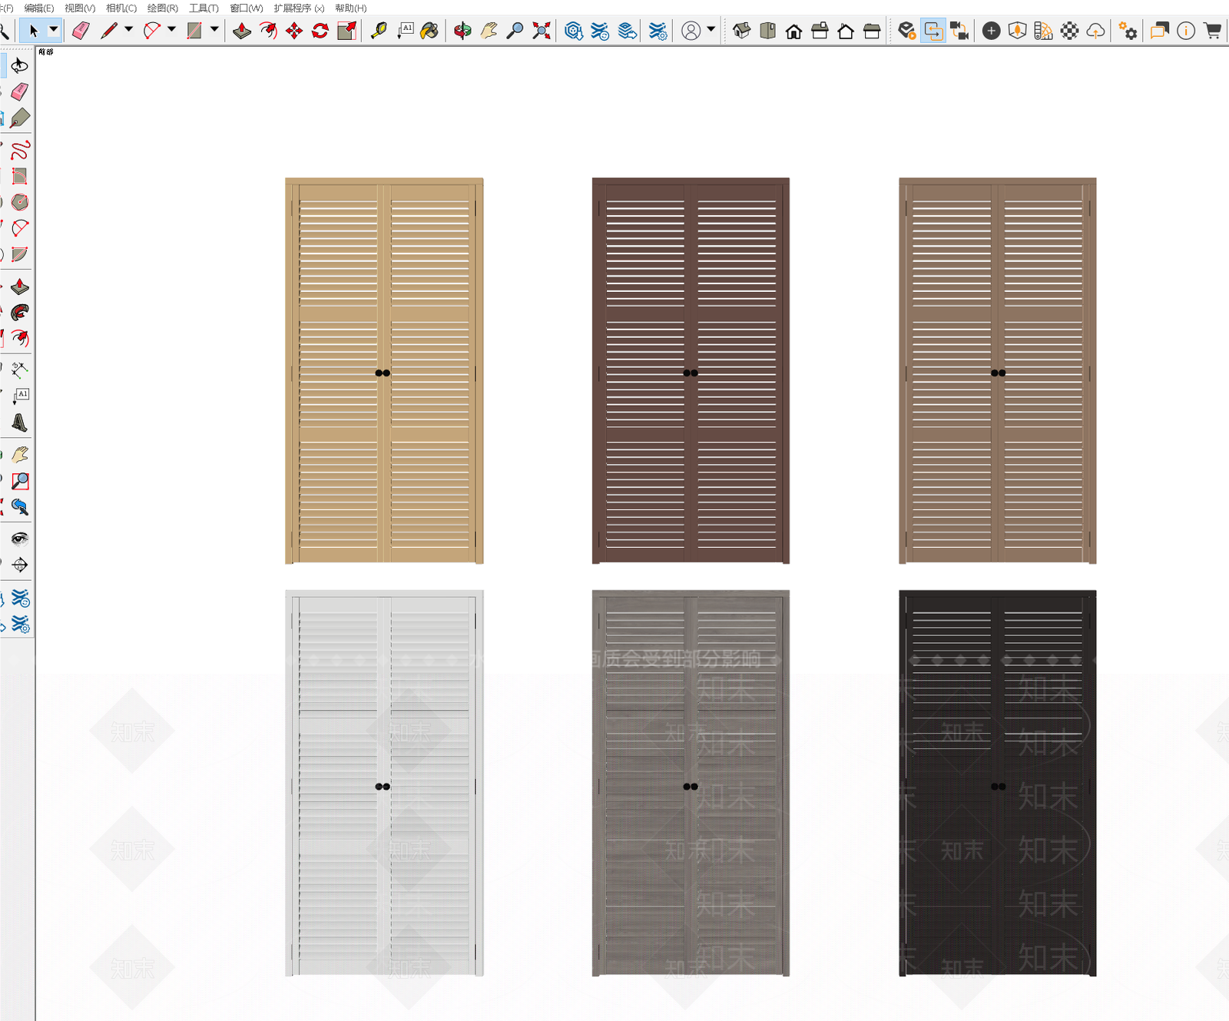
Task: Open the 相机(C) menu
Action: 121,8
